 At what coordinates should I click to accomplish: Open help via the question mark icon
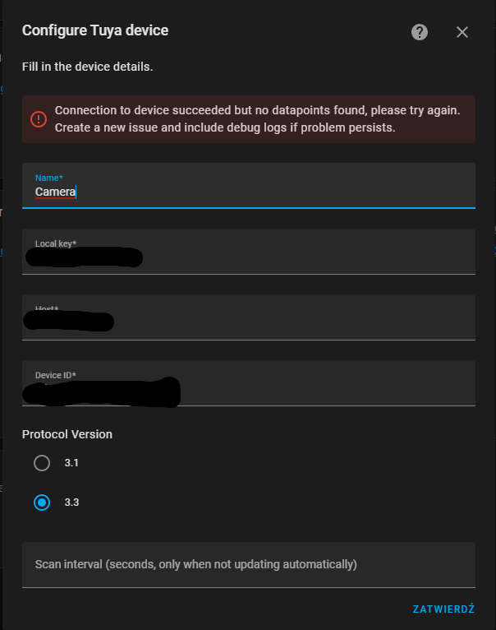420,32
